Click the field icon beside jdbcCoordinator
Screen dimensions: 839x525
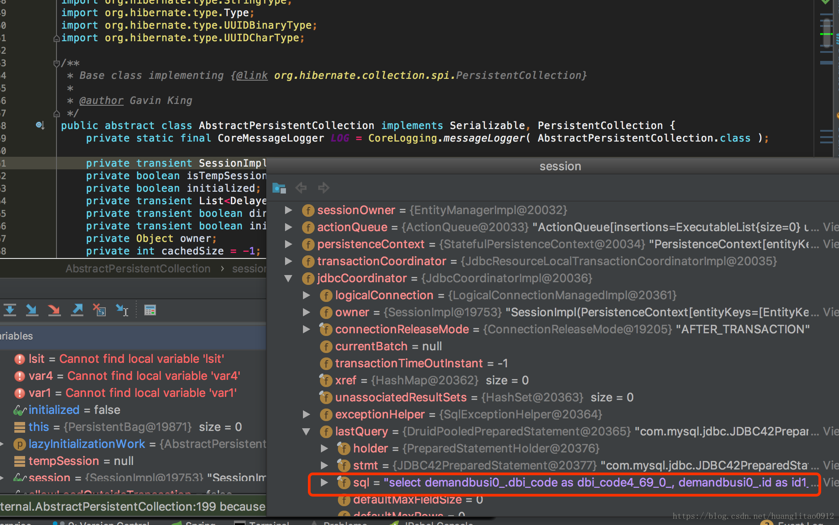pyautogui.click(x=308, y=279)
